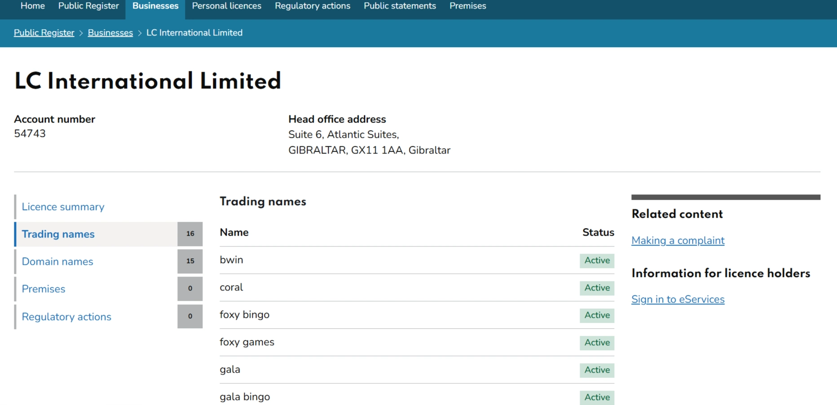Click the GIBRALTAR, GX11 1AA address line
Screen dimensions: 837x405
click(369, 150)
